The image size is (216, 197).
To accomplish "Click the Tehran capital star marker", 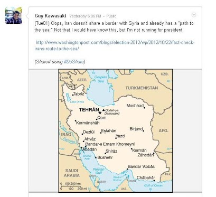I will click(x=100, y=112).
